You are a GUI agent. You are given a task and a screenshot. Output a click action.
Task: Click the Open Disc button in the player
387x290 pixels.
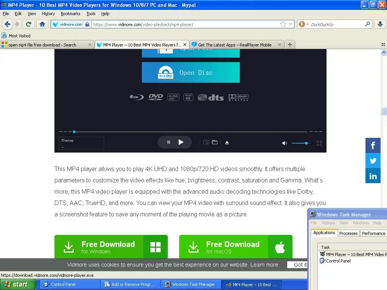190,72
